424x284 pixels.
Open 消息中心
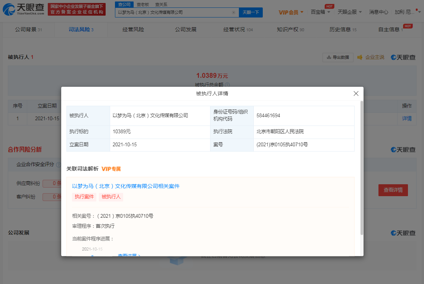378,12
